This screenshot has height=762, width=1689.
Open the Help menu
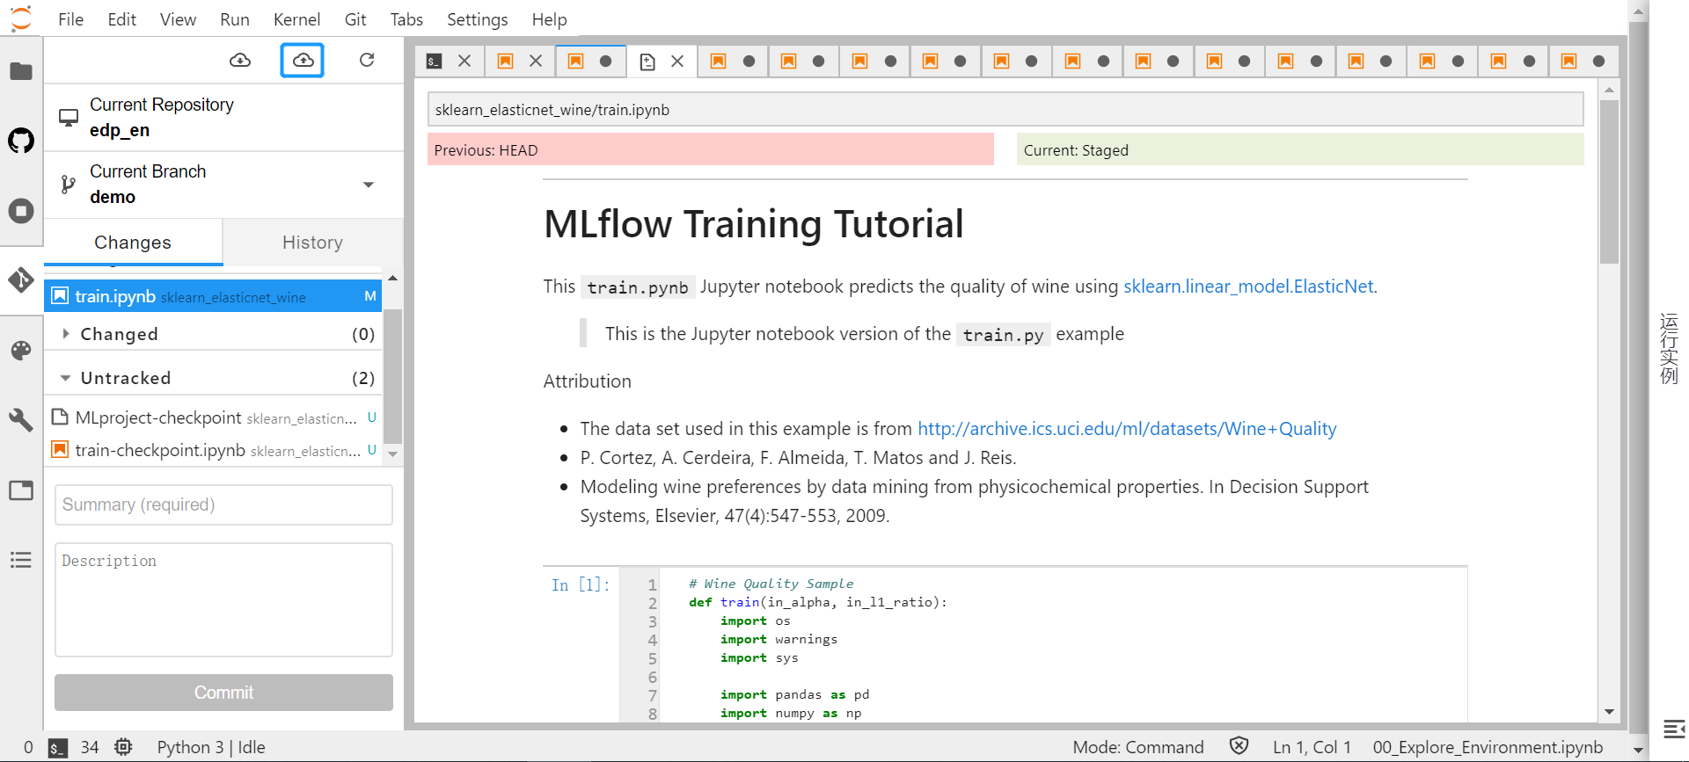549,19
